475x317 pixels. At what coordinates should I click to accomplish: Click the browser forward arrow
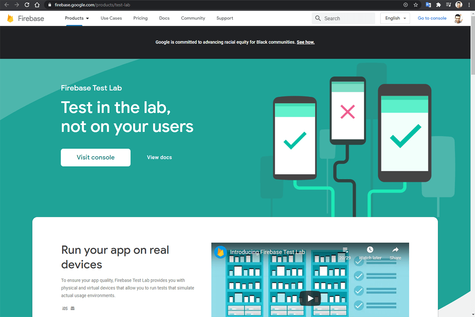coord(16,5)
